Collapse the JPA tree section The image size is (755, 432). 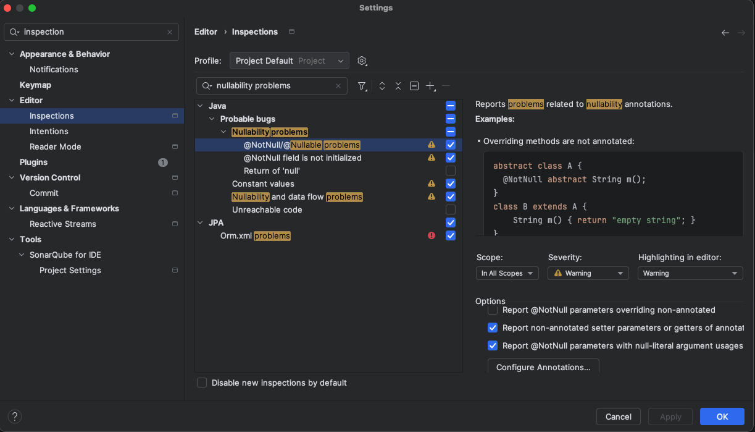(199, 222)
